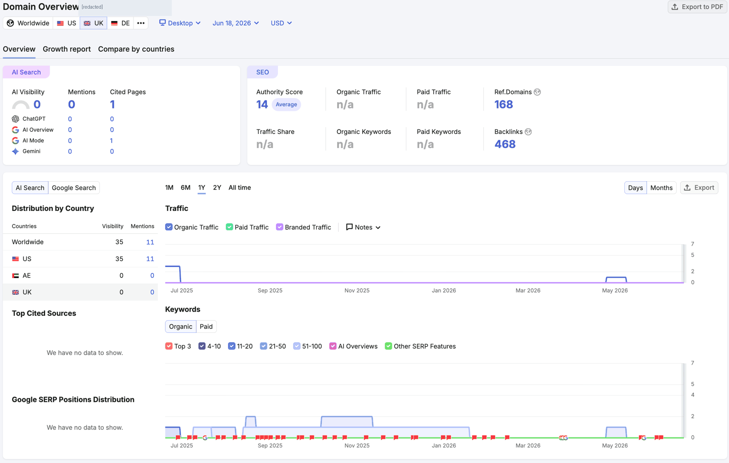
Task: Open the Jun 18, 2026 date dropdown
Action: click(236, 23)
